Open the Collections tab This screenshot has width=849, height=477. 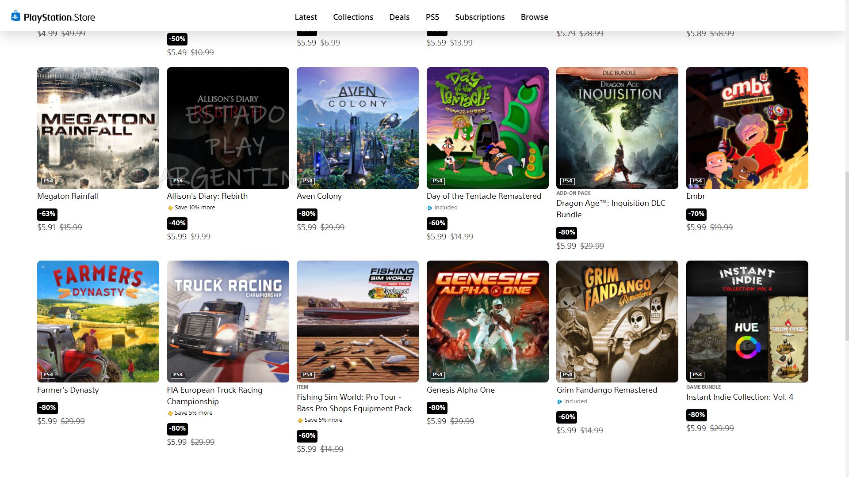click(353, 17)
